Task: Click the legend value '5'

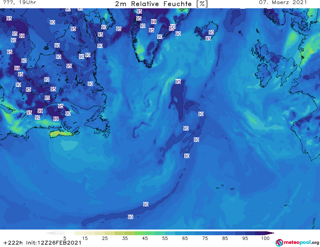Action: (x=65, y=238)
